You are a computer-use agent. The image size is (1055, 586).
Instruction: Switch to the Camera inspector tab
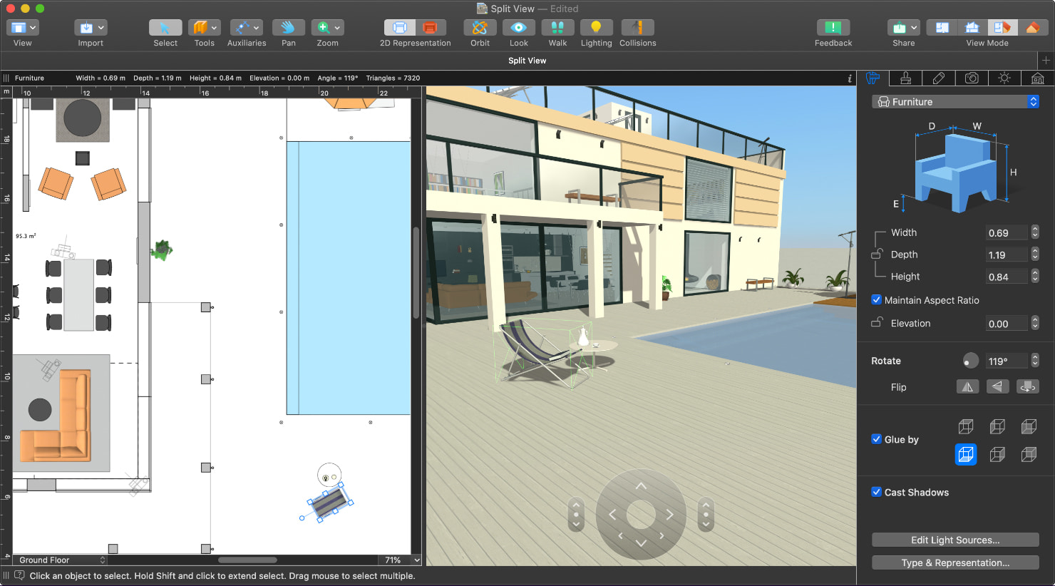[972, 78]
